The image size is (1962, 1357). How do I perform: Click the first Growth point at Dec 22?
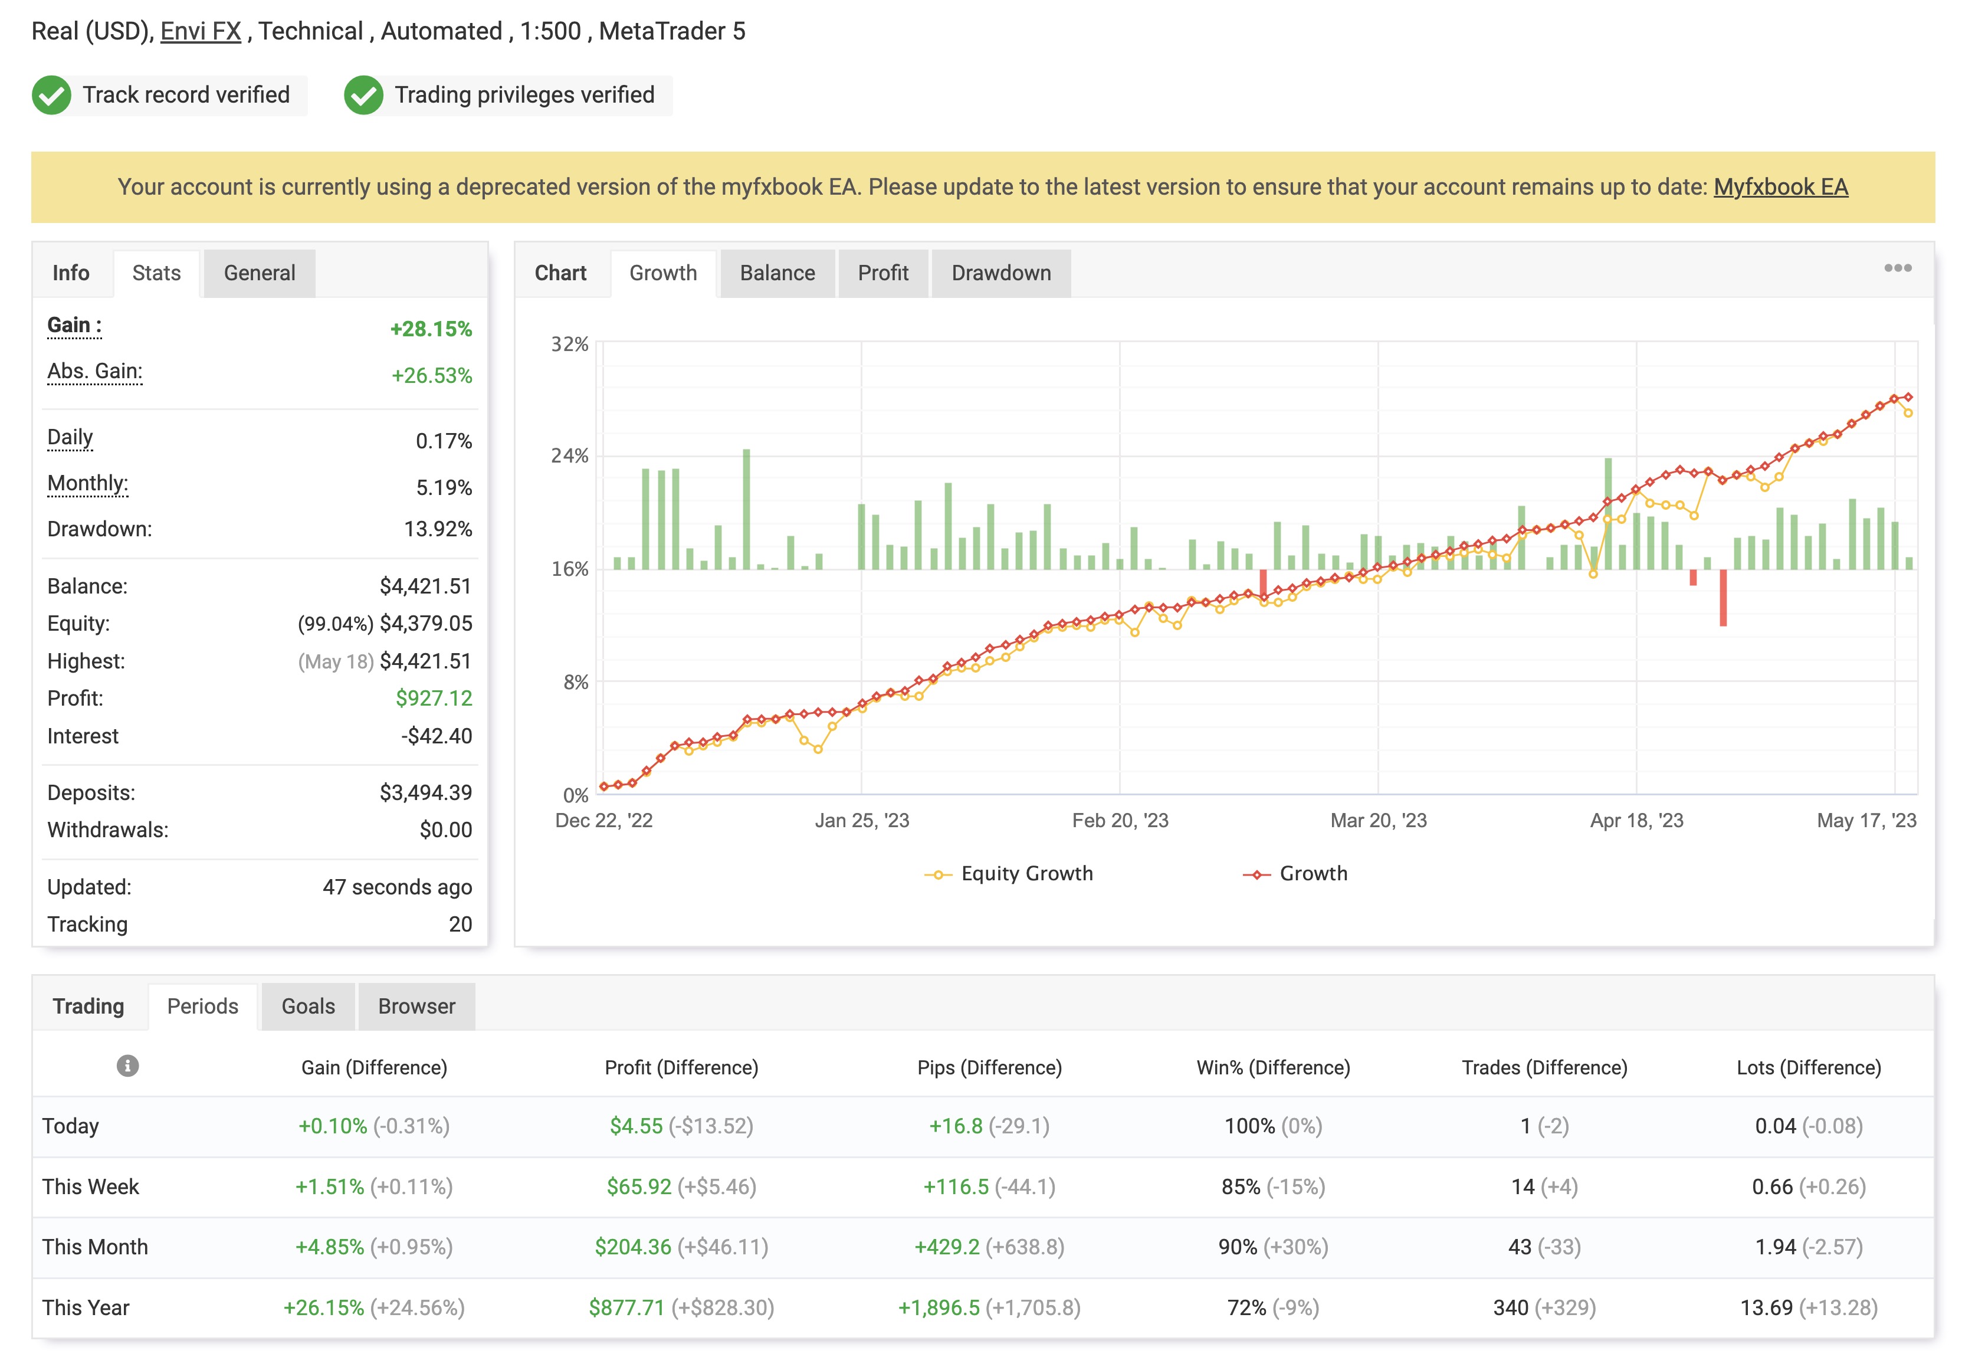click(x=603, y=786)
